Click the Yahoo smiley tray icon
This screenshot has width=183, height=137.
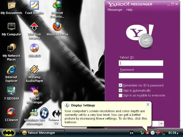point(152,133)
